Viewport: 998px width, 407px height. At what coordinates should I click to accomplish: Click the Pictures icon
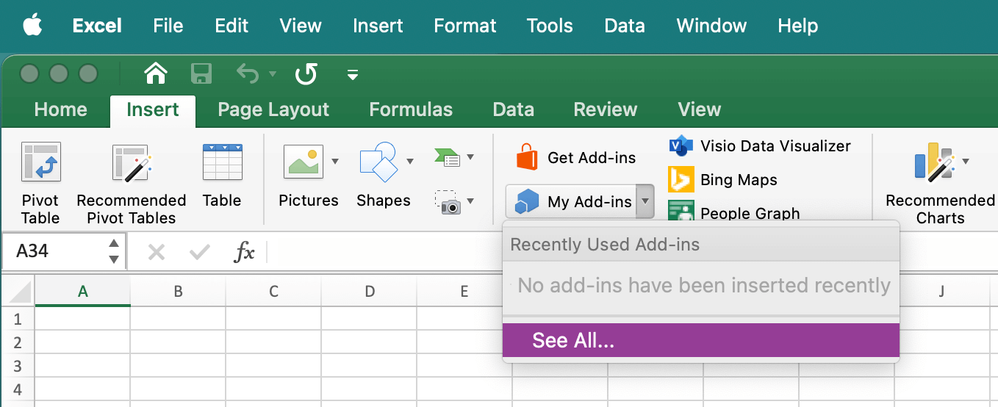[x=304, y=162]
